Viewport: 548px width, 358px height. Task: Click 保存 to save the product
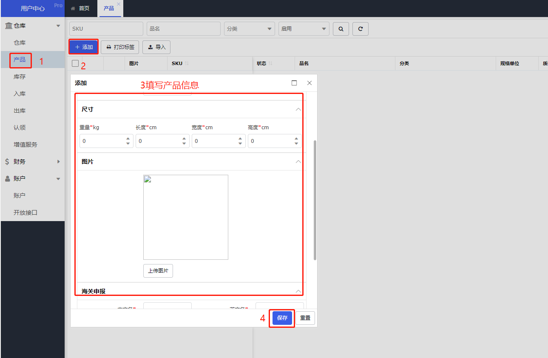[x=282, y=318]
